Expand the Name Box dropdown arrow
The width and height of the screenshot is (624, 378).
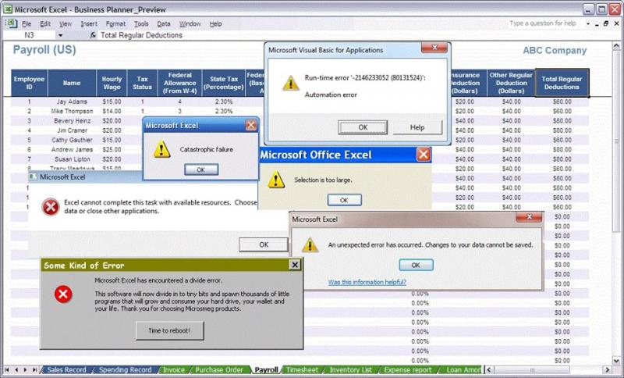pyautogui.click(x=61, y=35)
